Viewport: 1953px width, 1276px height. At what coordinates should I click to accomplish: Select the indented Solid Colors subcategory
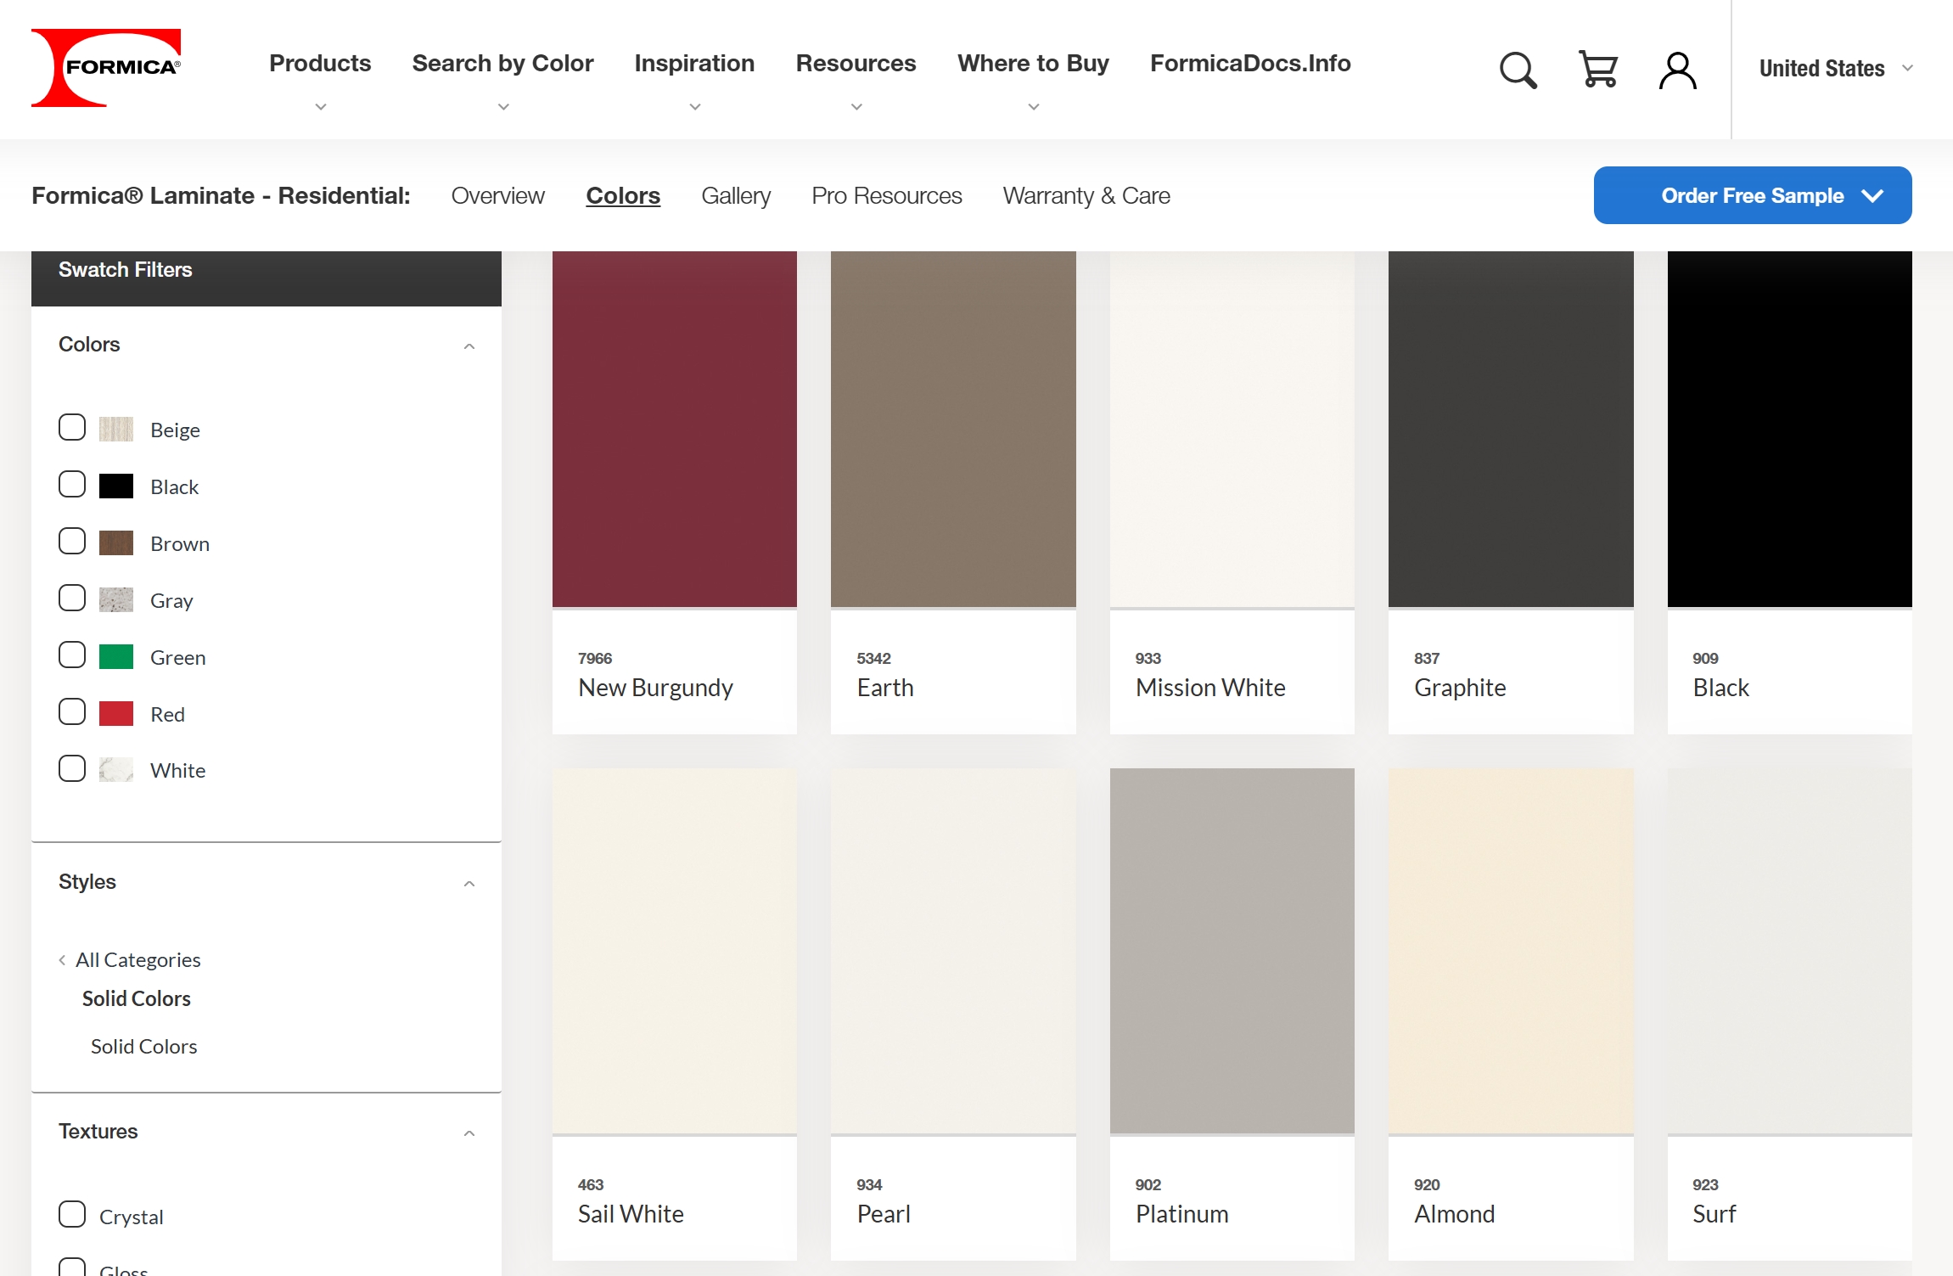[x=143, y=1046]
